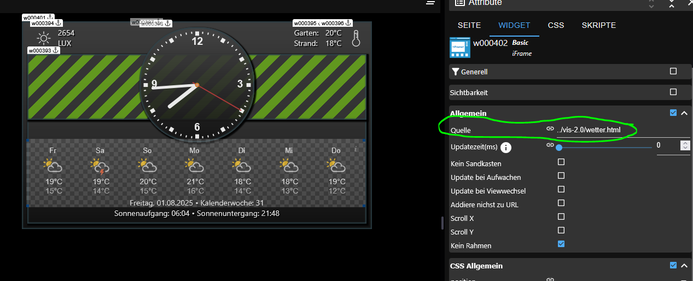
Task: Click the anchor label for widget w000393
Action: 44,50
